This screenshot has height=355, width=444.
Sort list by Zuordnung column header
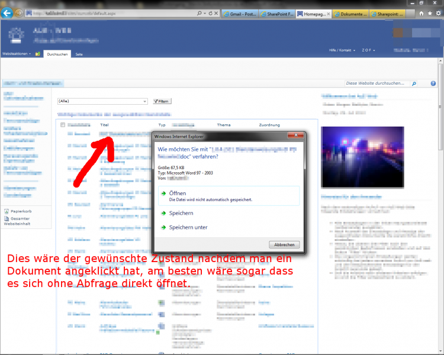tap(269, 125)
